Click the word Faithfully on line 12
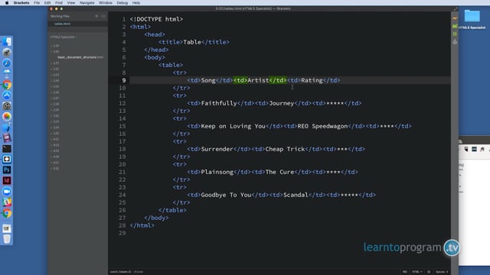490x275 pixels. 219,103
